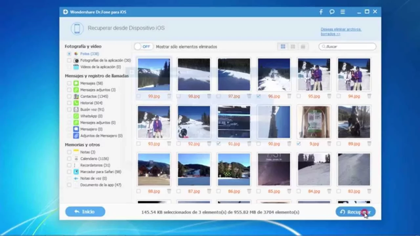Select Documento de la app (47)

(101, 185)
